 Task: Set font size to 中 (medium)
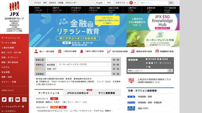point(131,3)
